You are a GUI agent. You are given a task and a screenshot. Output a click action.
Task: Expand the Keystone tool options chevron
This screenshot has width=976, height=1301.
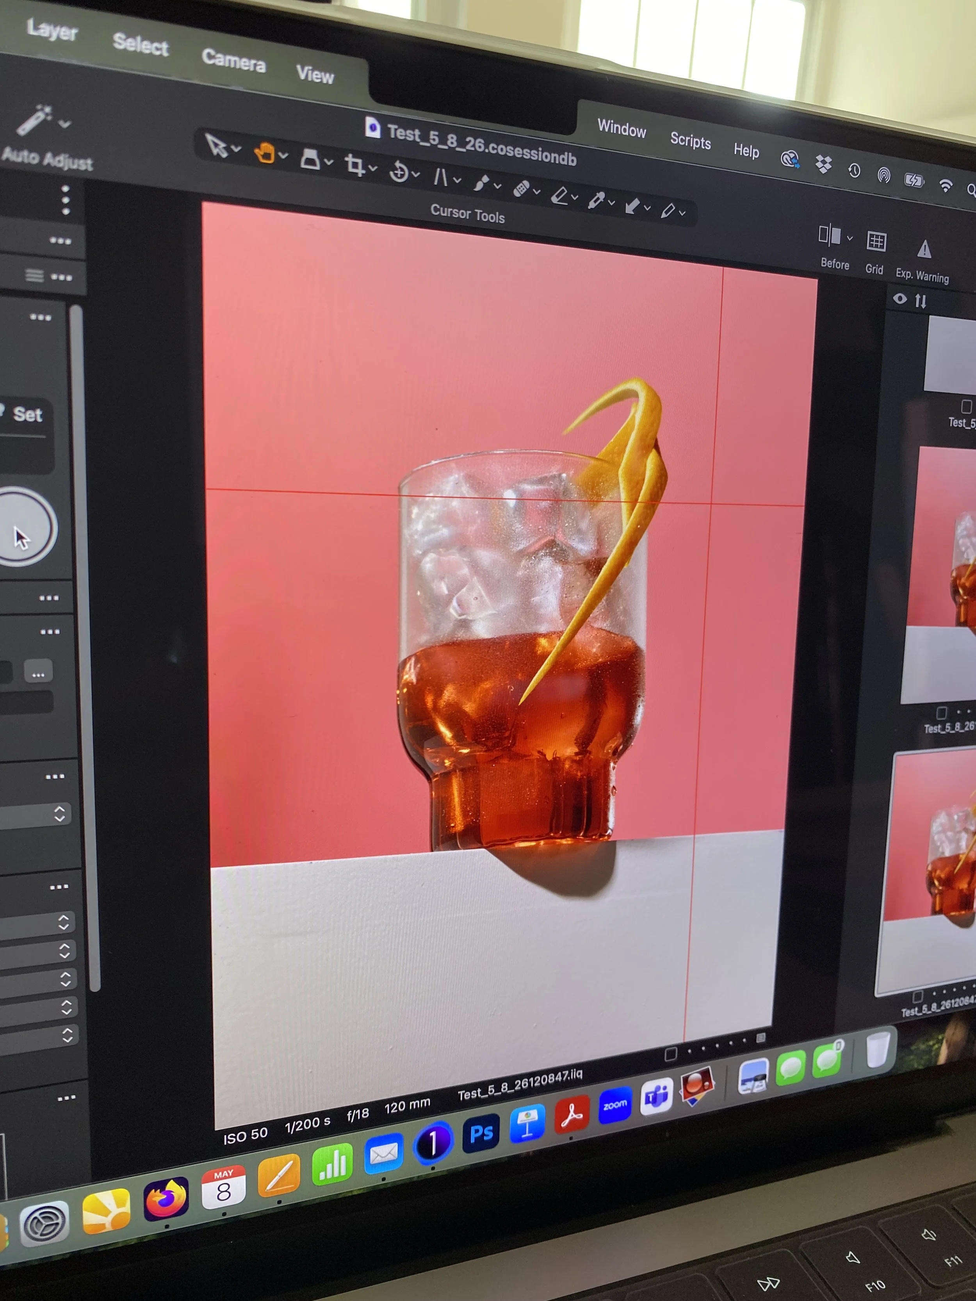click(x=456, y=180)
